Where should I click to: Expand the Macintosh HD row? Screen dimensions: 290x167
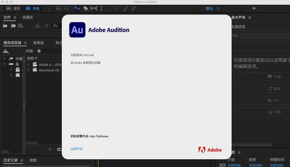pyautogui.click(x=28, y=70)
